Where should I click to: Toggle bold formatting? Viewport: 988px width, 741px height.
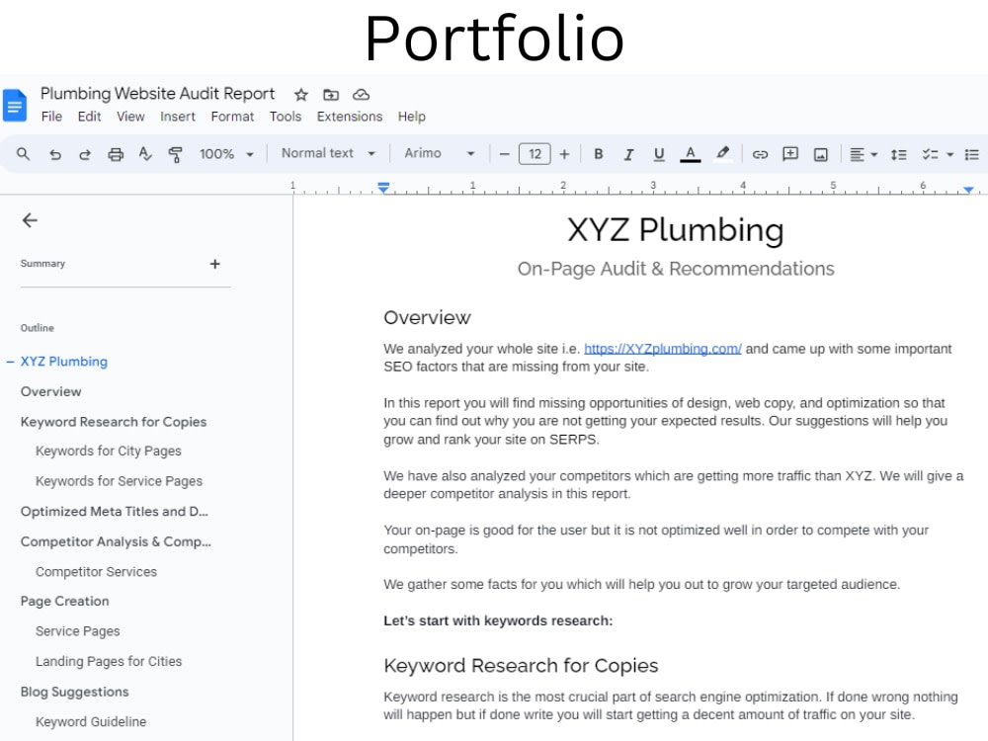599,154
